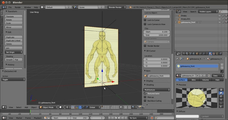Open the Physics properties tab

click(220, 54)
